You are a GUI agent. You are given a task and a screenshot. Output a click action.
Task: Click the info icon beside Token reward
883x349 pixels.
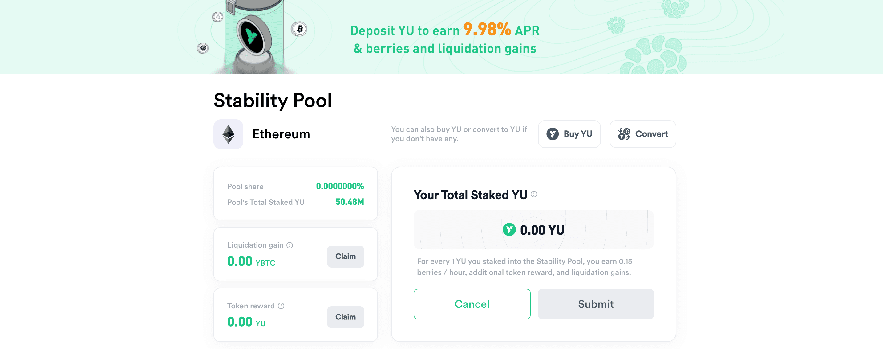281,306
